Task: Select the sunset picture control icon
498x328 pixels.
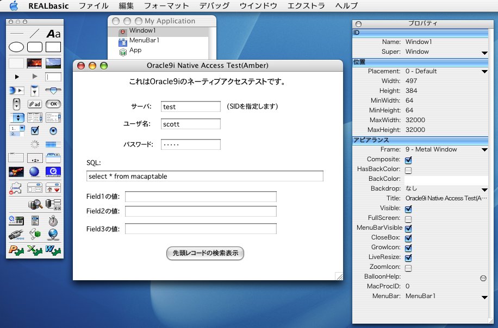Action: pyautogui.click(x=34, y=63)
